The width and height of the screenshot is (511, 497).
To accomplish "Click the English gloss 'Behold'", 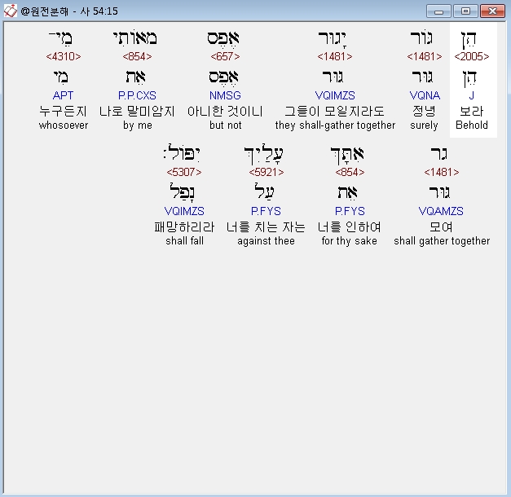I will (472, 125).
